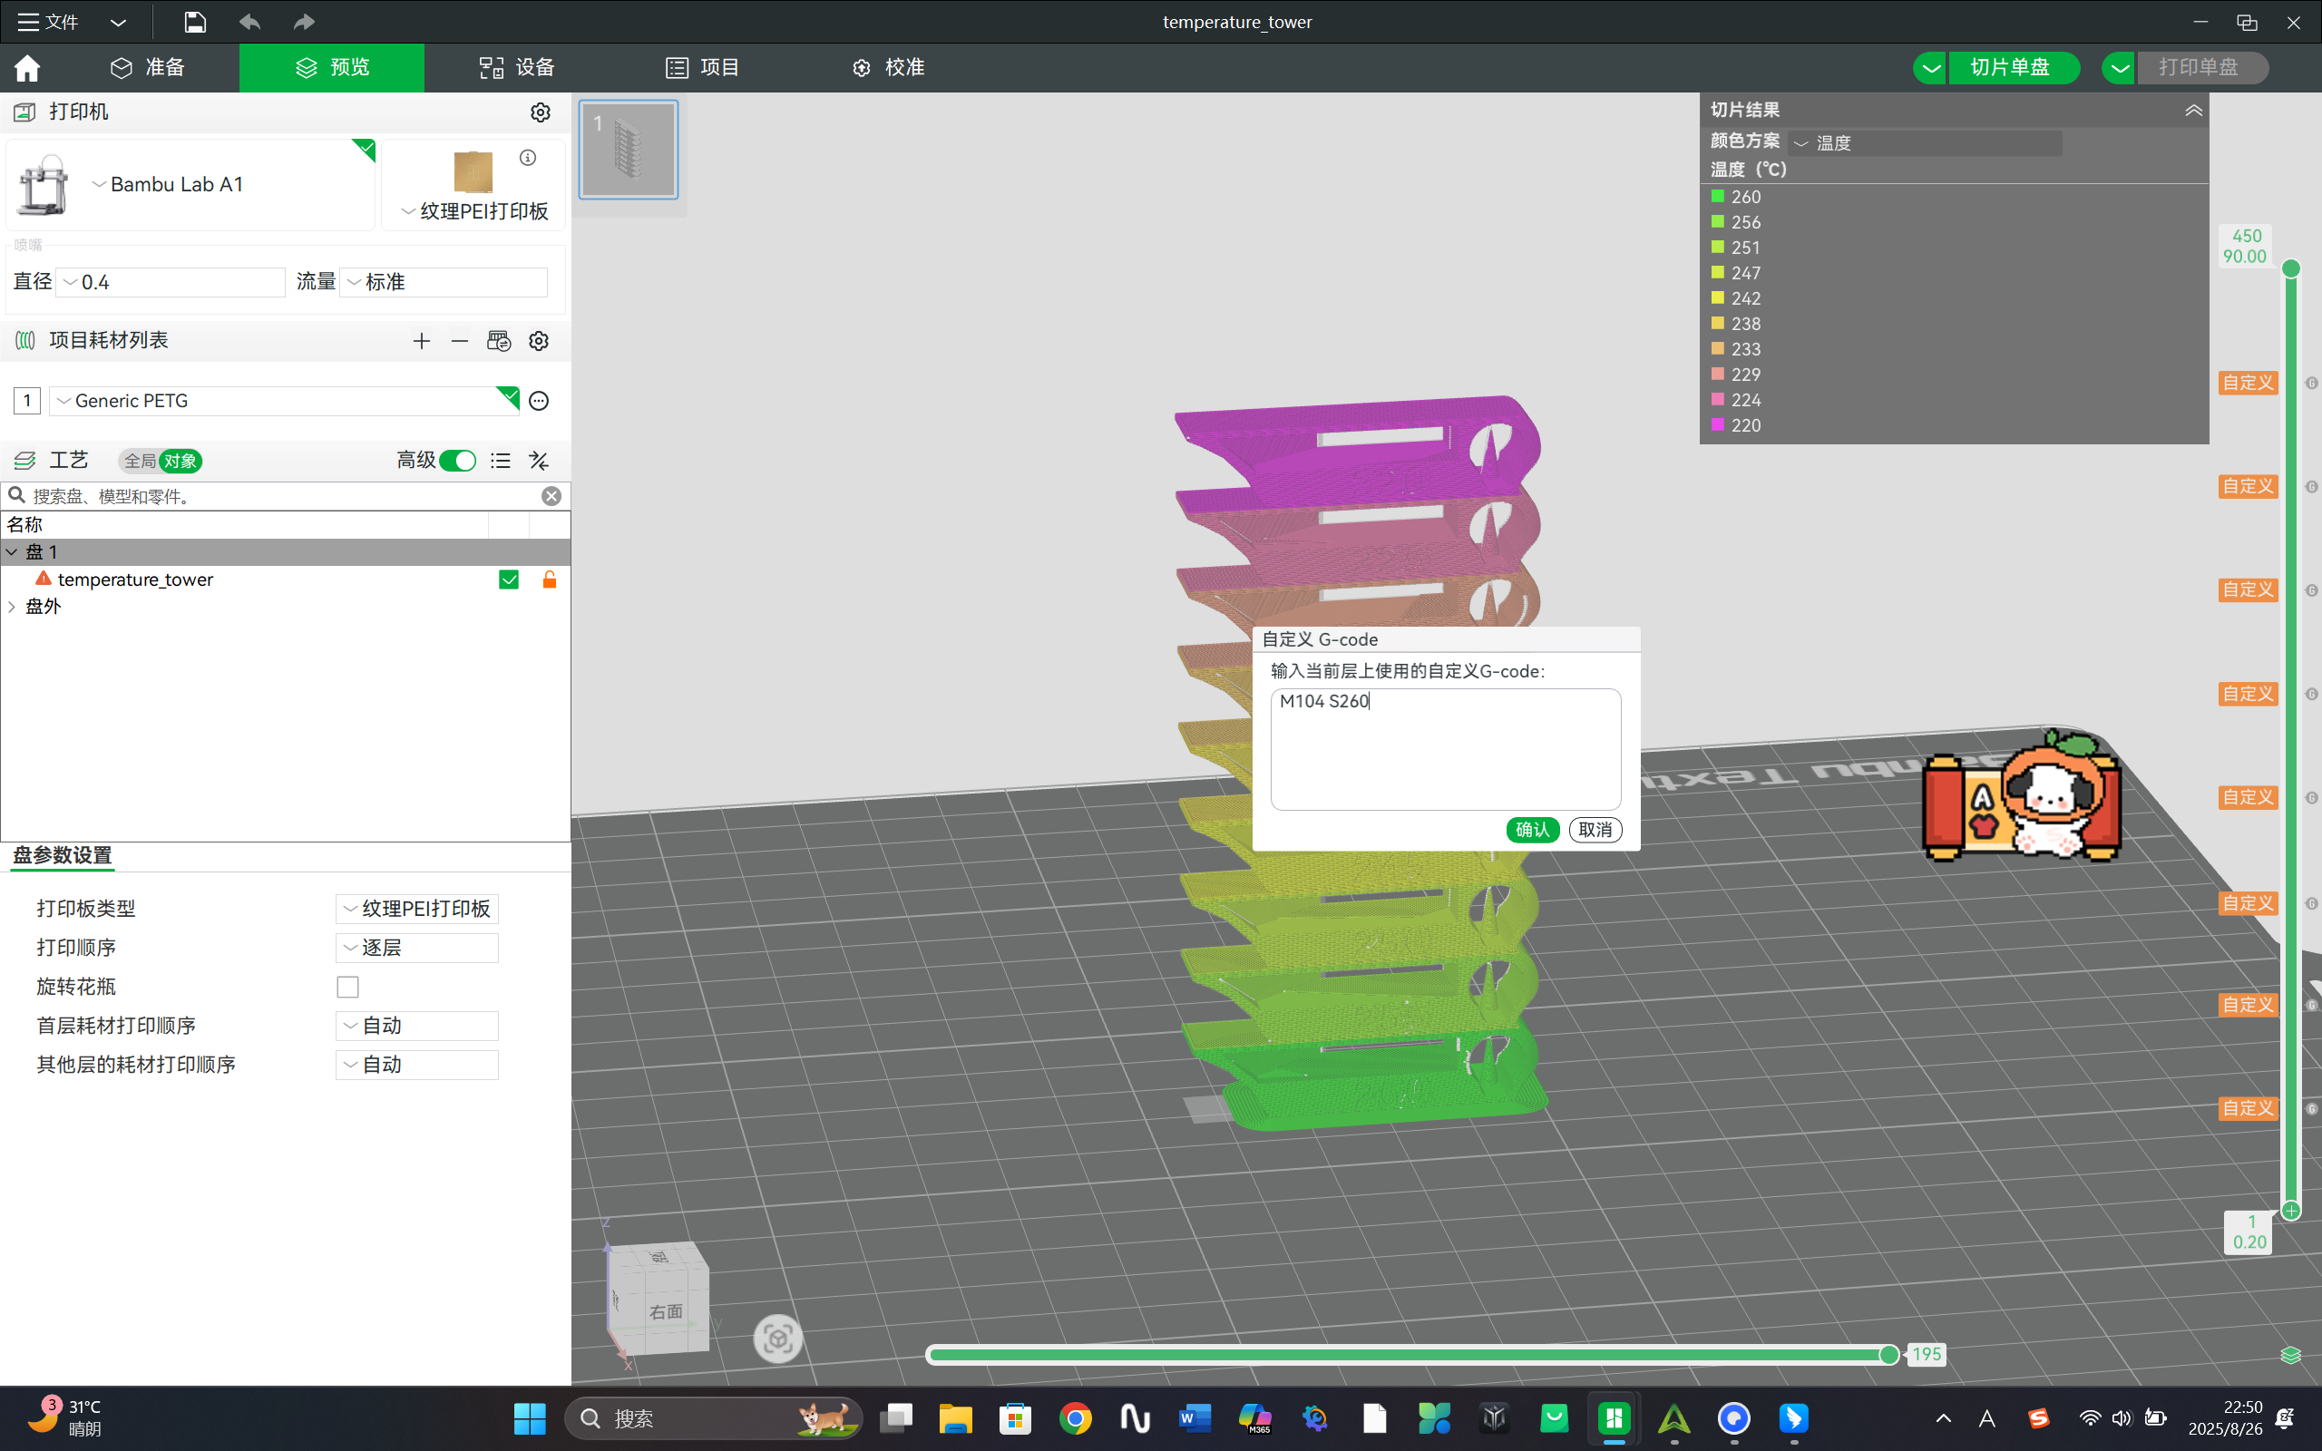Confirm the custom G-code dialog (确认)
This screenshot has height=1451, width=2322.
coord(1532,830)
